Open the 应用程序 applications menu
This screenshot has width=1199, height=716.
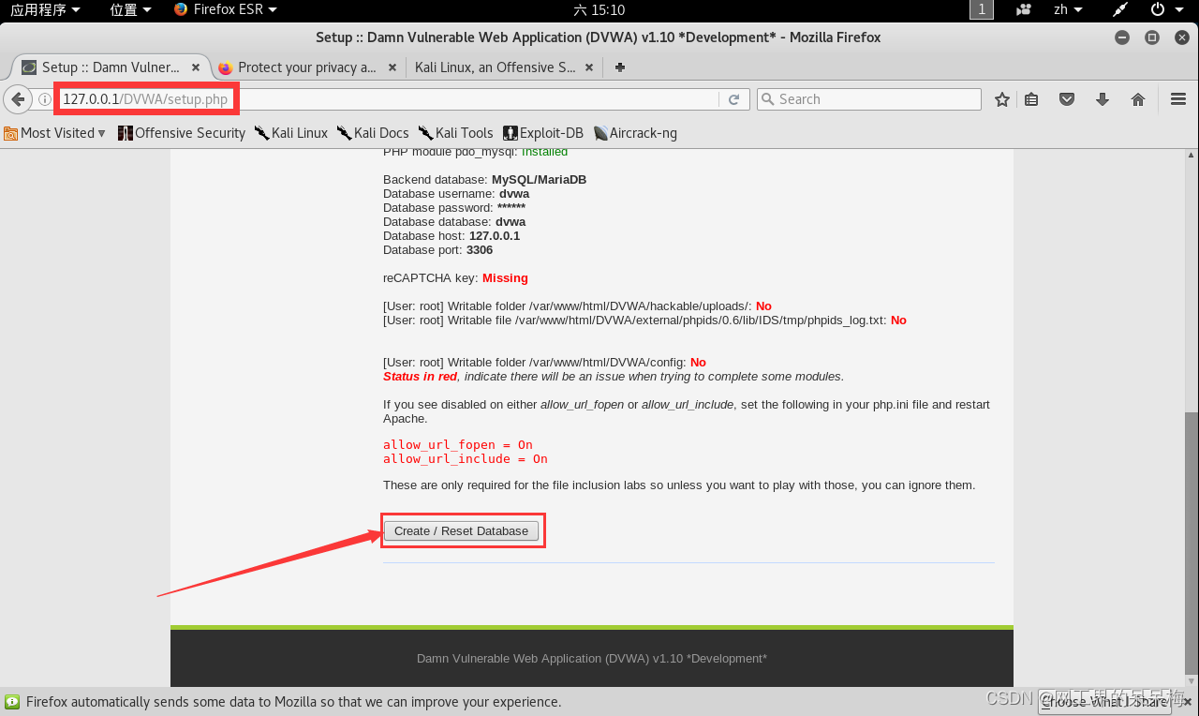click(x=45, y=9)
